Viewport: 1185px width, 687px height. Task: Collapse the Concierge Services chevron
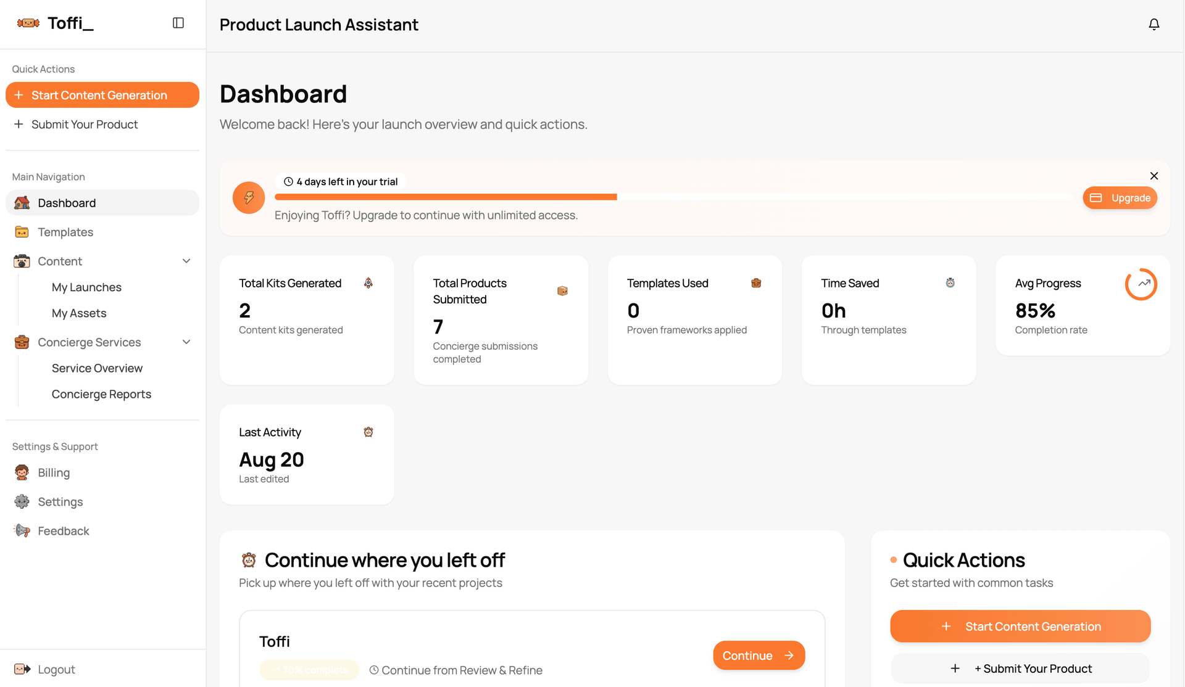pyautogui.click(x=186, y=342)
